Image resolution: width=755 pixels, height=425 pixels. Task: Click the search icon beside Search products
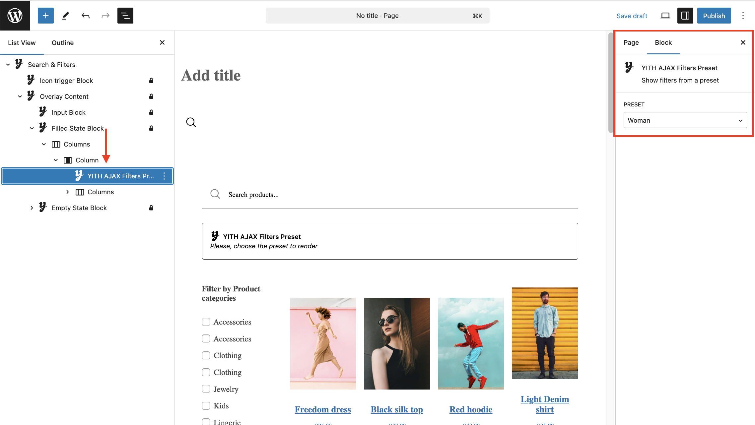215,194
